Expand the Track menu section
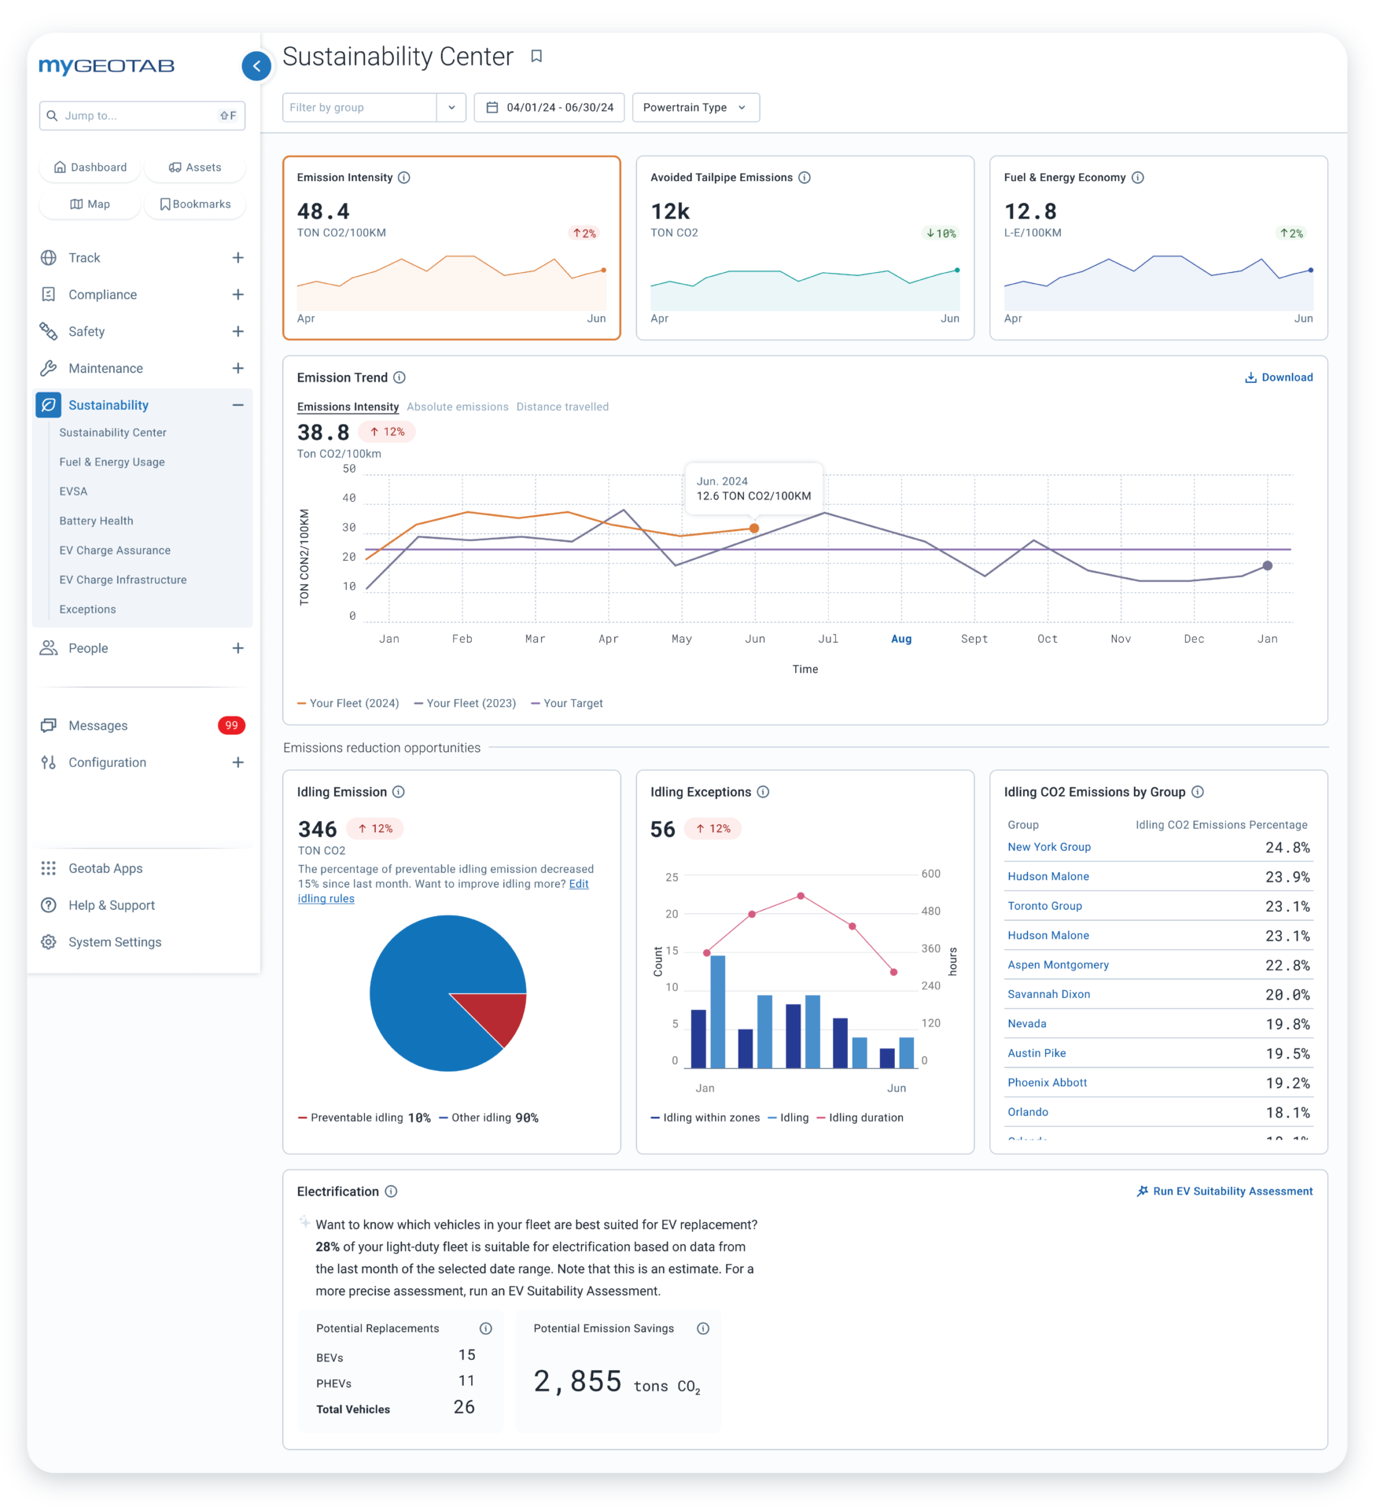 click(x=237, y=258)
